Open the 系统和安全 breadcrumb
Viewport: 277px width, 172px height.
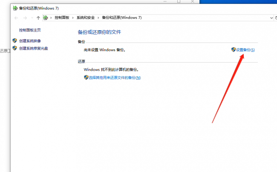[x=86, y=17]
